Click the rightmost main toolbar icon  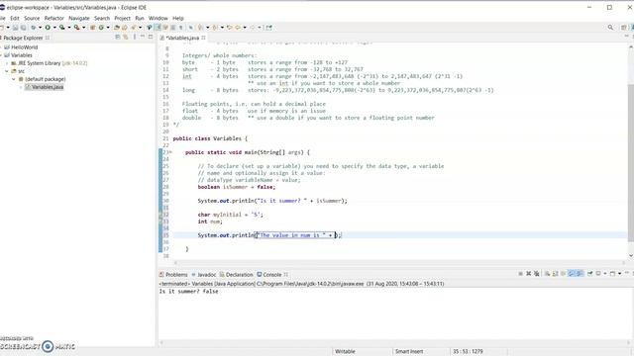(268, 28)
